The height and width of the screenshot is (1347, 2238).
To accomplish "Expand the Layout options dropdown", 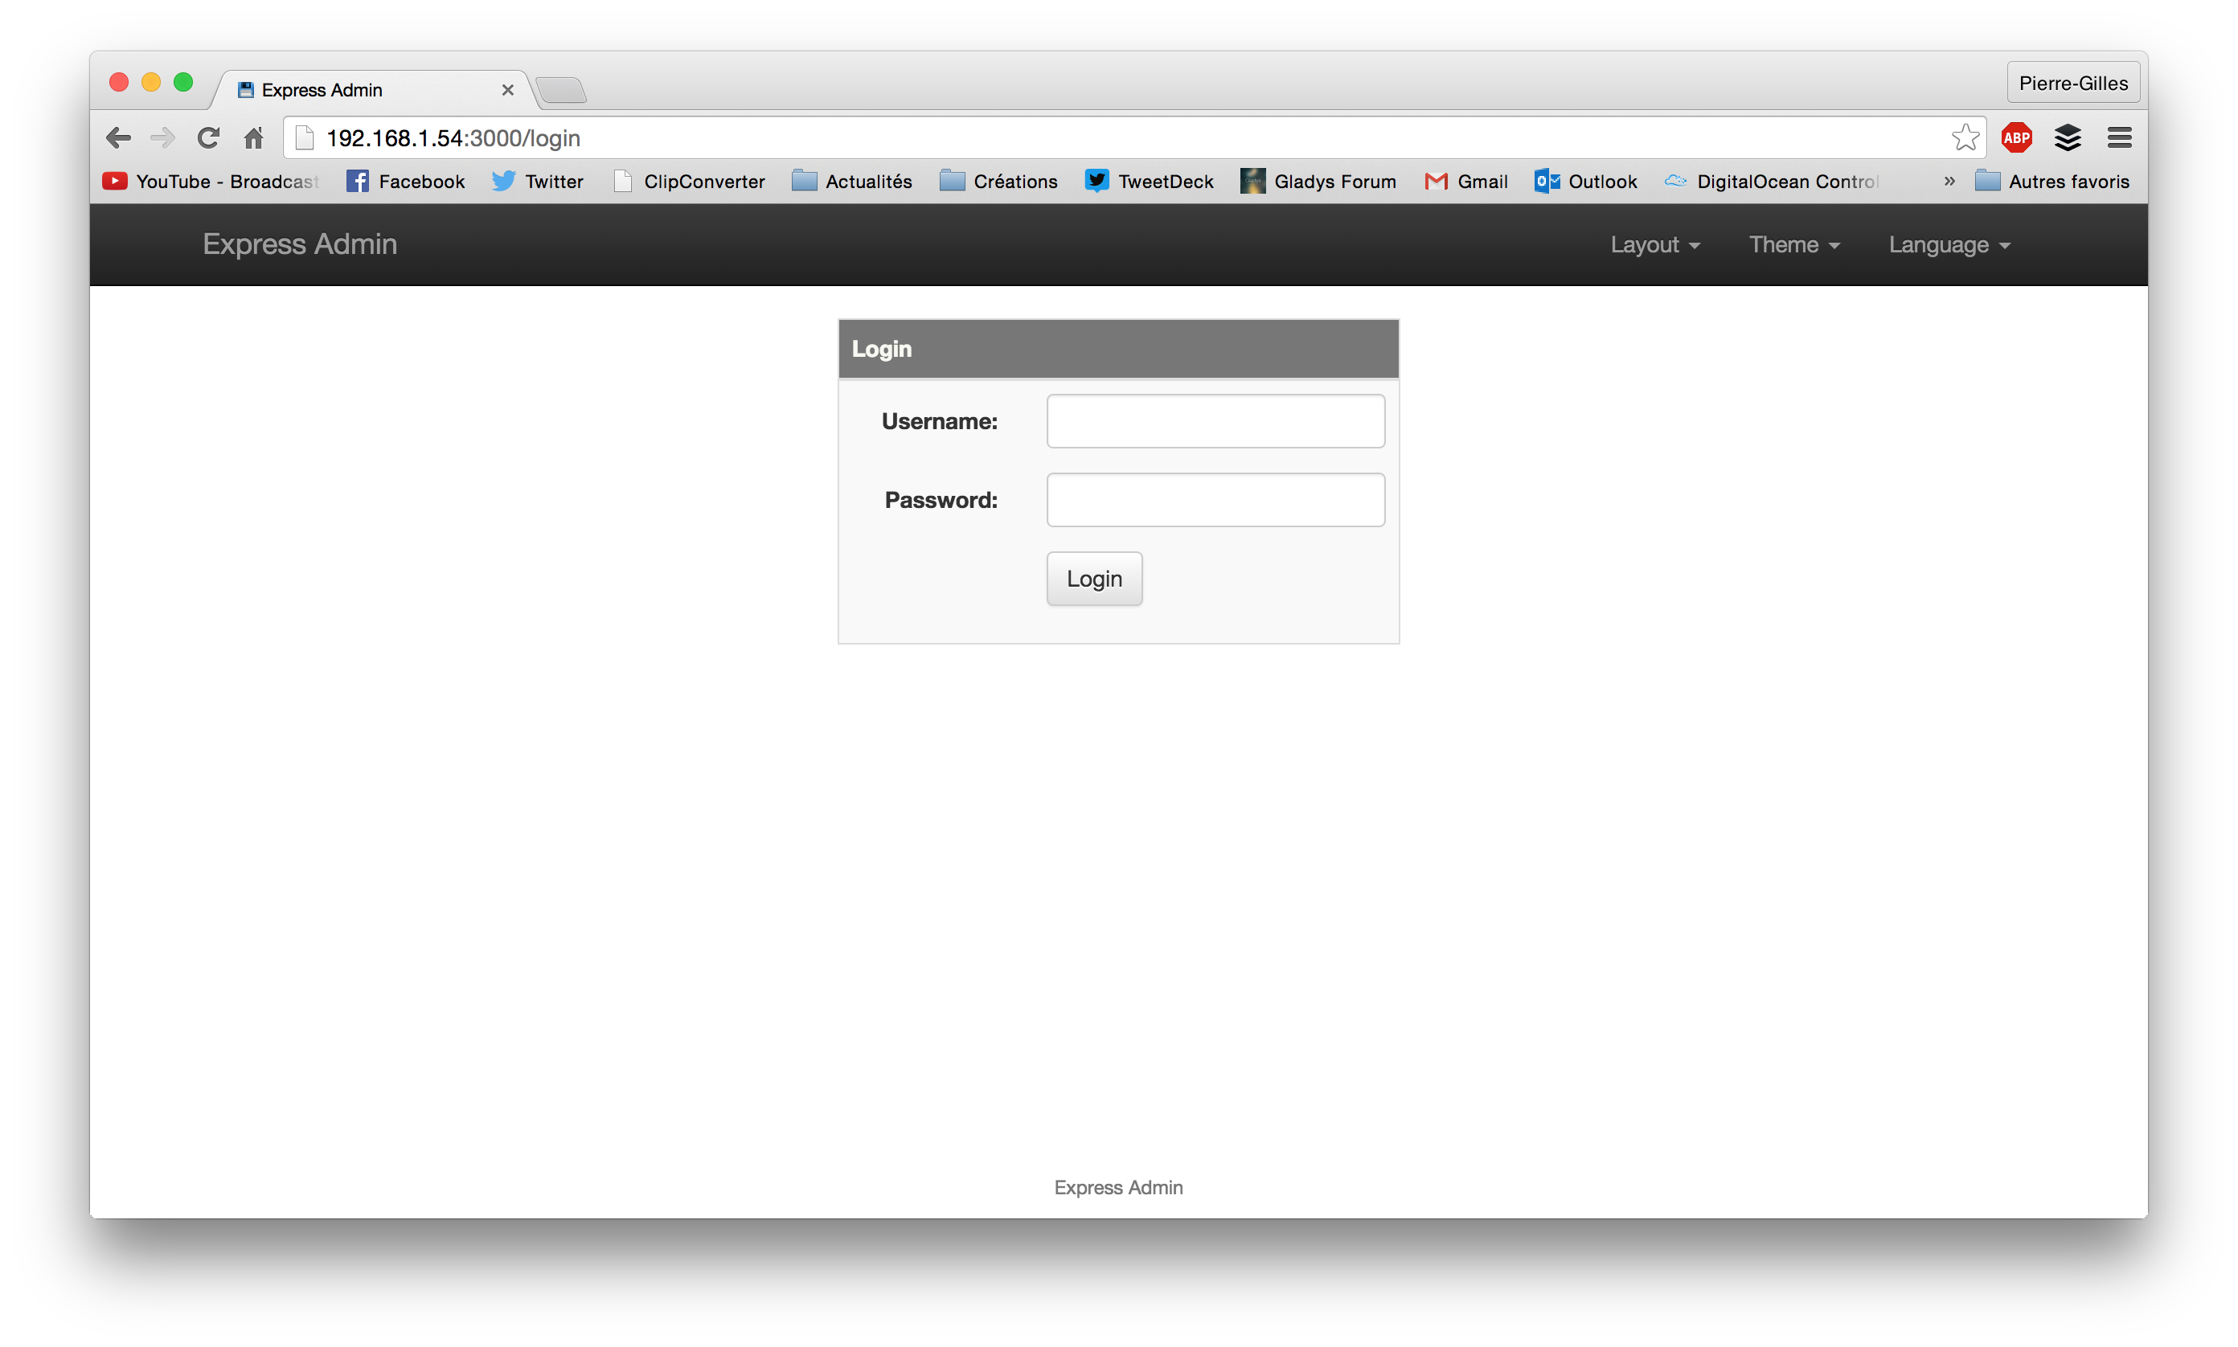I will click(1654, 243).
